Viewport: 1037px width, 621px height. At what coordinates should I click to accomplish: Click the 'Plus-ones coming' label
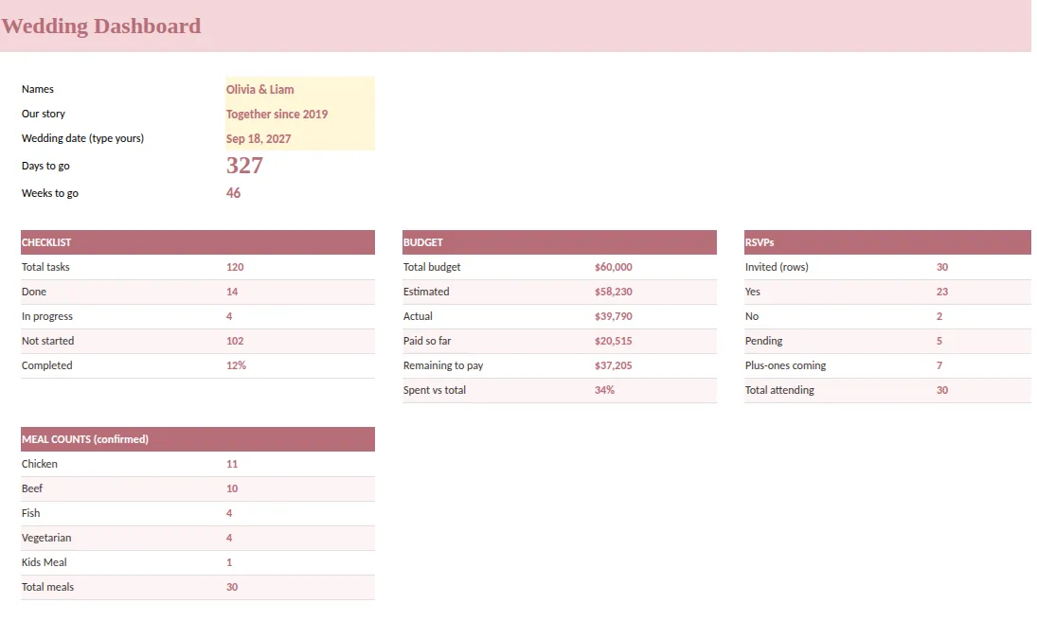tap(786, 365)
